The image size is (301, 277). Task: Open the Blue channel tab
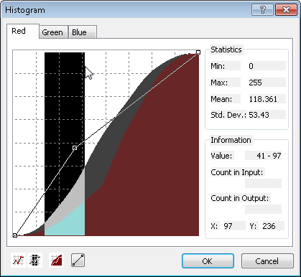point(83,32)
